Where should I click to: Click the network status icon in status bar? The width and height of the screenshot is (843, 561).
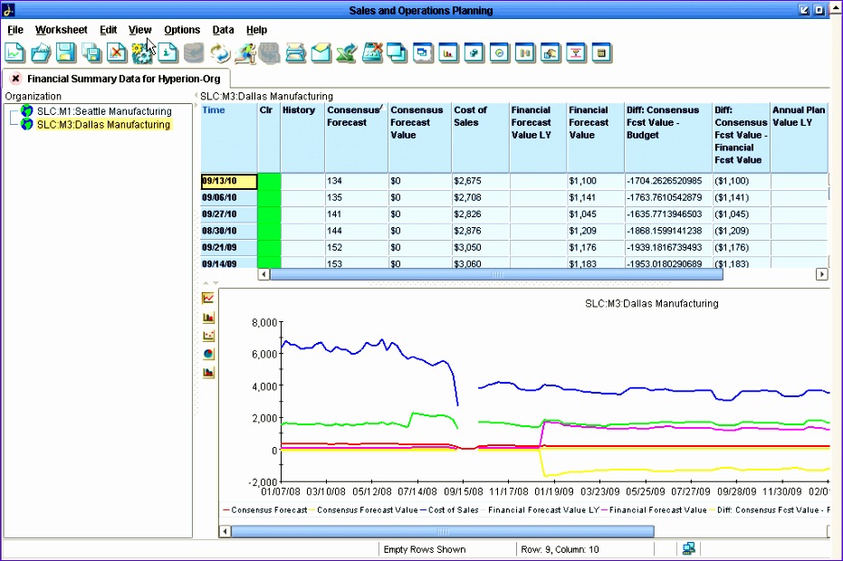(x=689, y=548)
